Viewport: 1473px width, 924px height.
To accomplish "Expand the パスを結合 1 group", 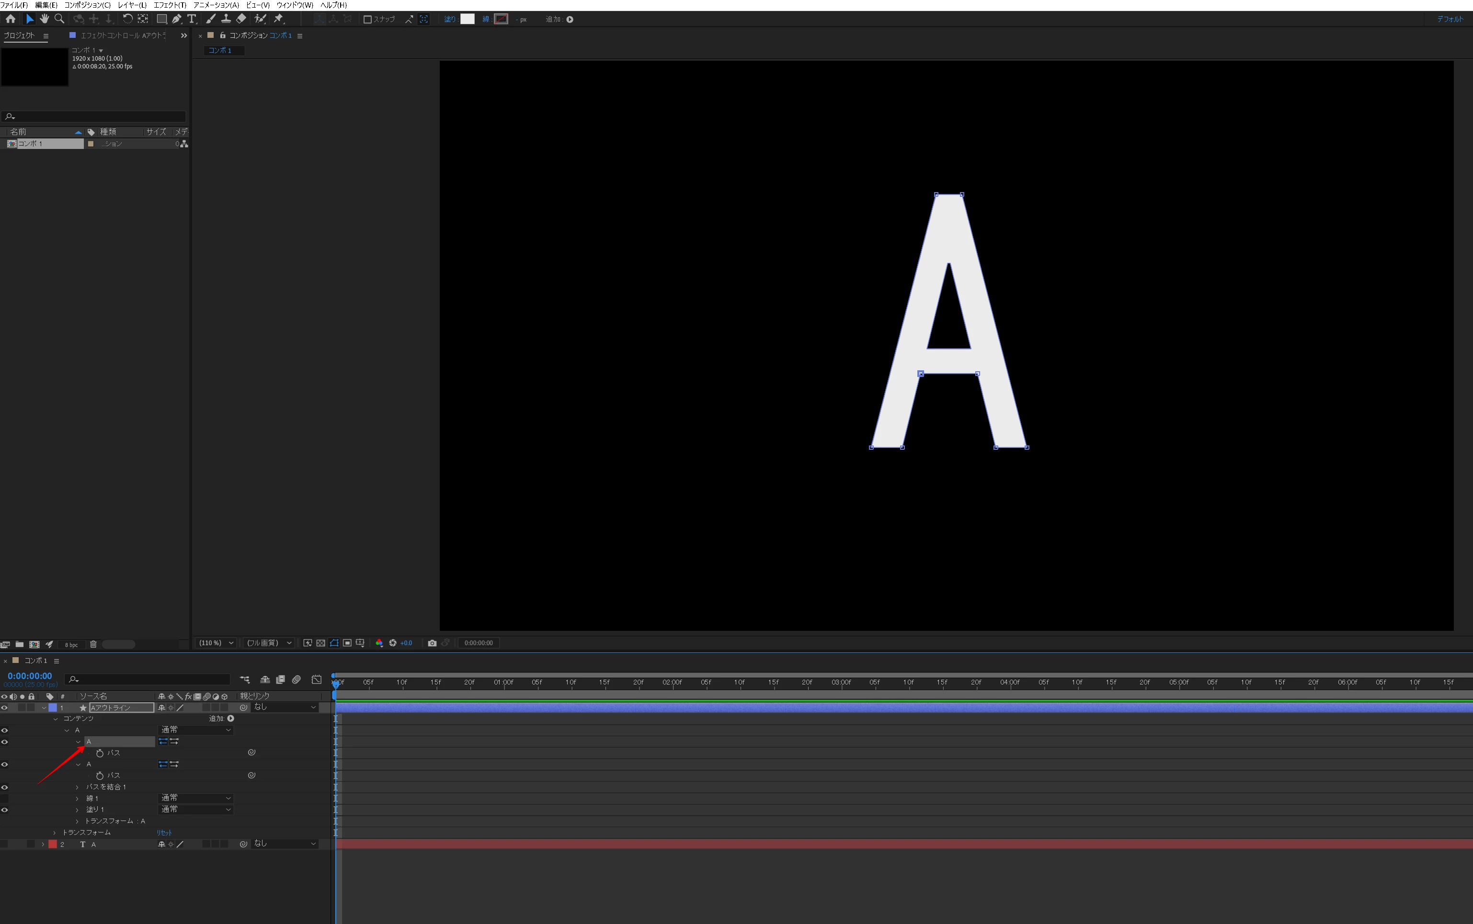I will pos(77,787).
